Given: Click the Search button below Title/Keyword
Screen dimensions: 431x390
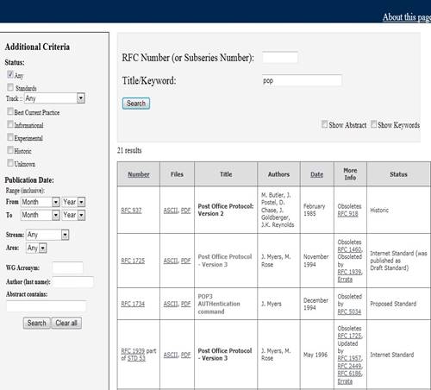Looking at the screenshot, I should (136, 104).
